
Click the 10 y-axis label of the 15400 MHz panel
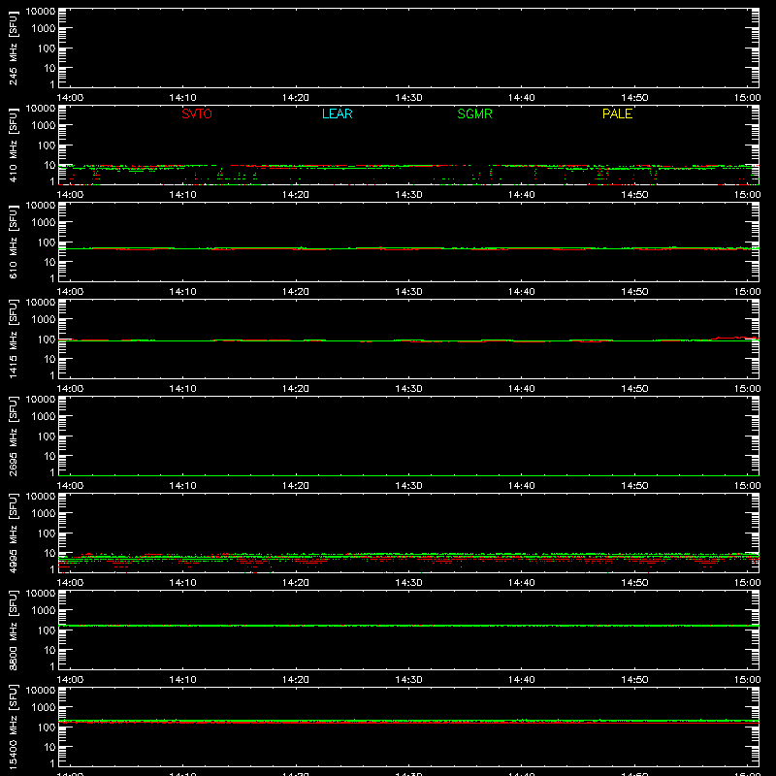(x=49, y=747)
